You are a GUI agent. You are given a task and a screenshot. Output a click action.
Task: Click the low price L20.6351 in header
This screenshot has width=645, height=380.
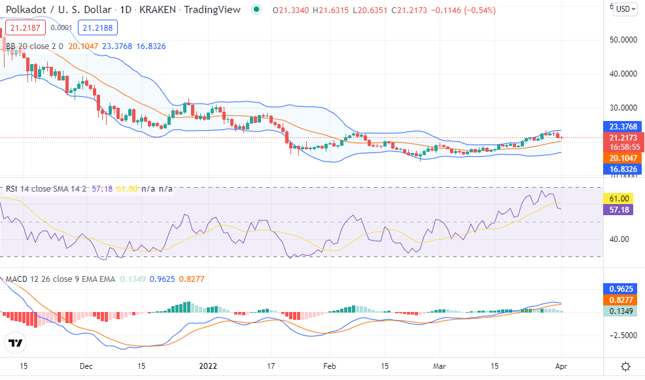pos(370,10)
